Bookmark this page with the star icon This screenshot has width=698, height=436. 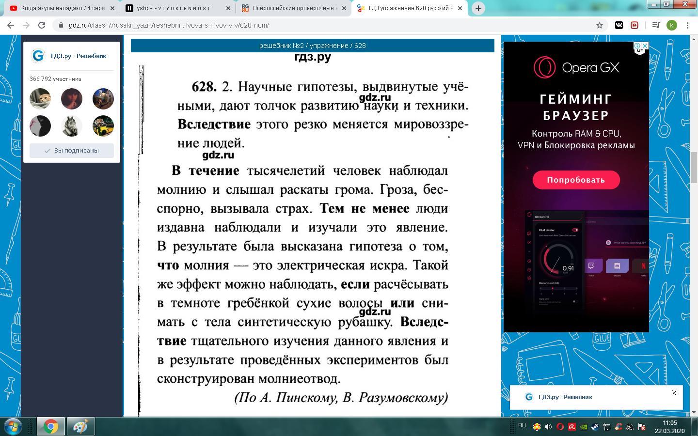pos(600,25)
